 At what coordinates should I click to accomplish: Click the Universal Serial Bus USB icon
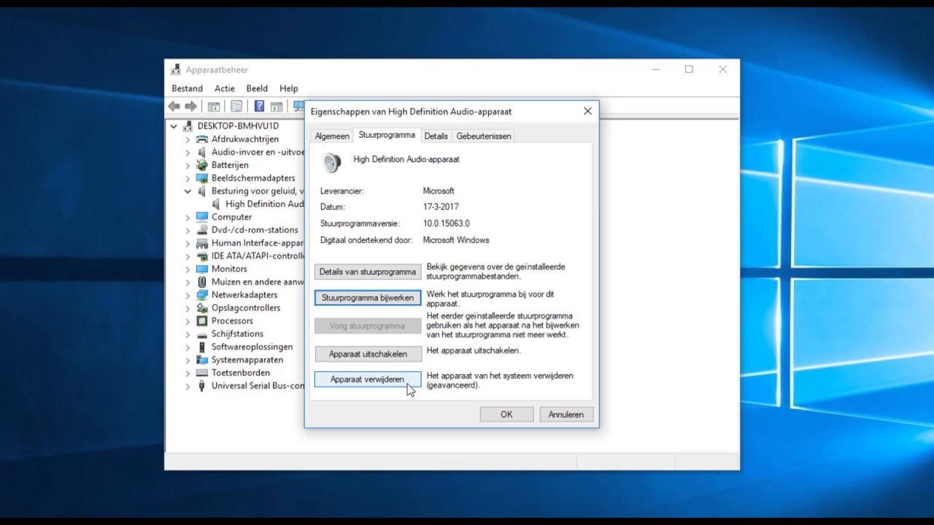tap(202, 386)
